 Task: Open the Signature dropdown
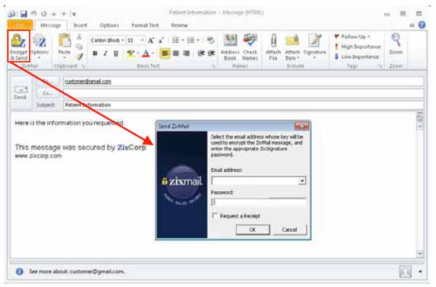315,47
